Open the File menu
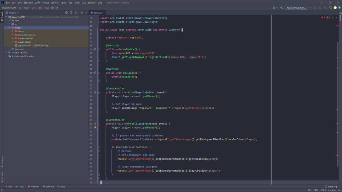The image size is (342, 192). (8, 3)
